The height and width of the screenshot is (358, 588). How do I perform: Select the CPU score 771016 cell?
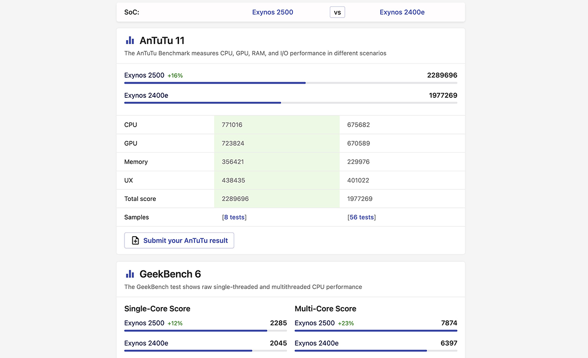pos(277,125)
